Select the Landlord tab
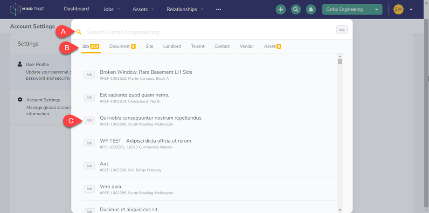This screenshot has height=213, width=429. 172,46
